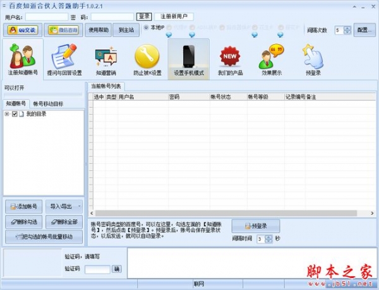Focus the 验证码 input field
The height and width of the screenshot is (290, 379).
[97, 269]
